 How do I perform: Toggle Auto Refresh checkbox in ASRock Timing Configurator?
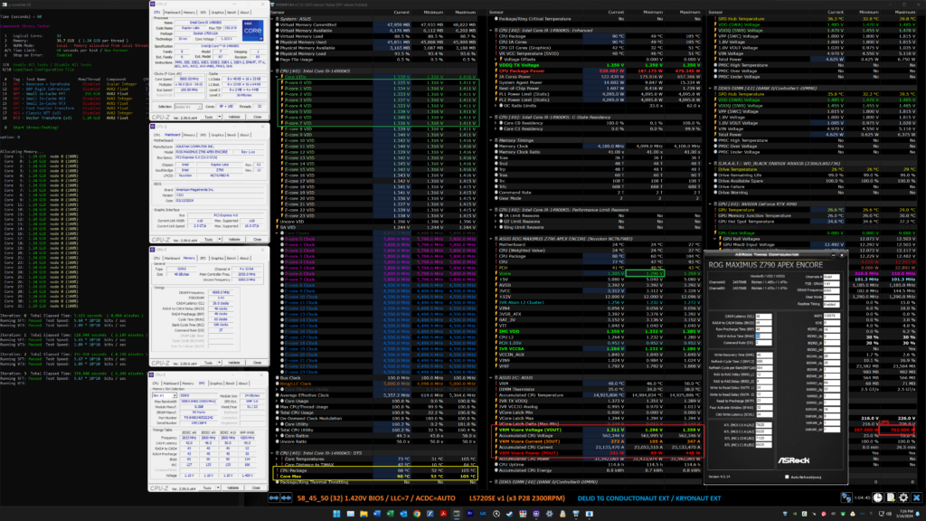click(x=788, y=477)
